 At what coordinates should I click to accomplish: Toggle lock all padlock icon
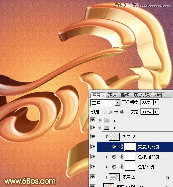click(x=122, y=112)
